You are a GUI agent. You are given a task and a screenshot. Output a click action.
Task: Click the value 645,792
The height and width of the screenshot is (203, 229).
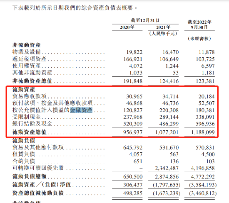133,147
